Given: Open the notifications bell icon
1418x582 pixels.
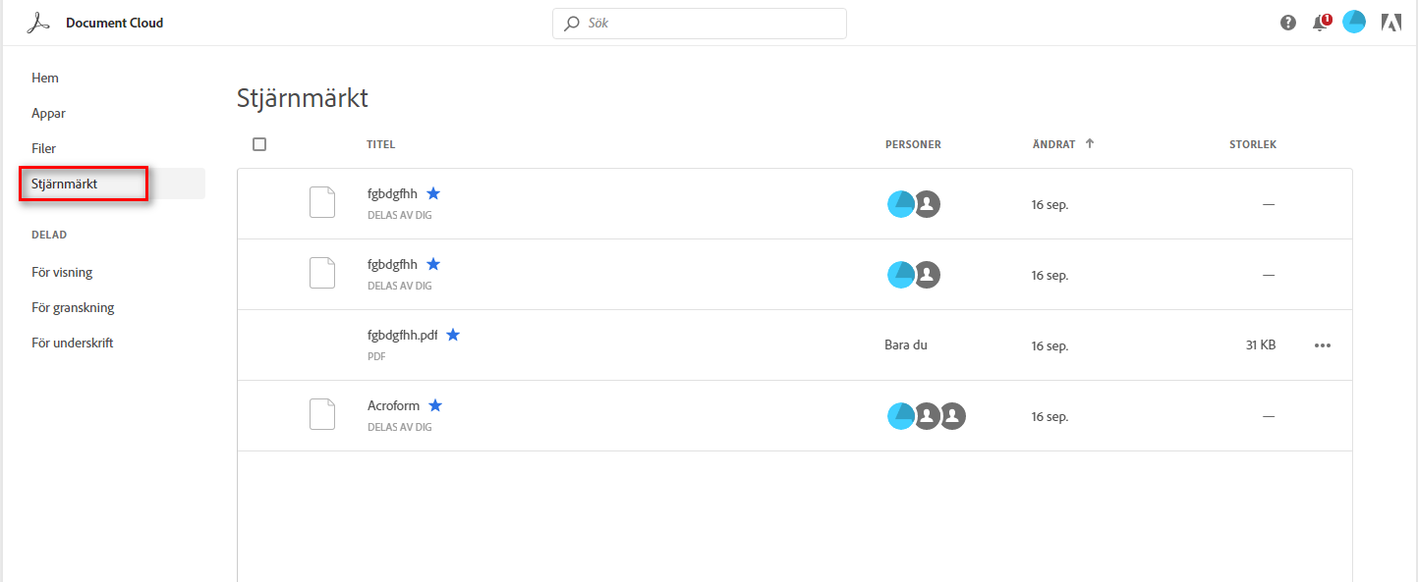Looking at the screenshot, I should 1320,23.
